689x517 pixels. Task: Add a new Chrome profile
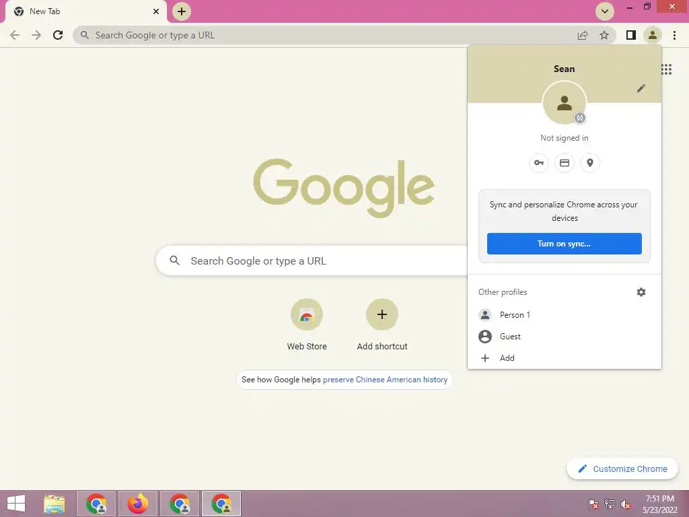(x=565, y=358)
